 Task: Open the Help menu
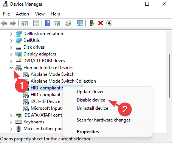tap(55, 14)
